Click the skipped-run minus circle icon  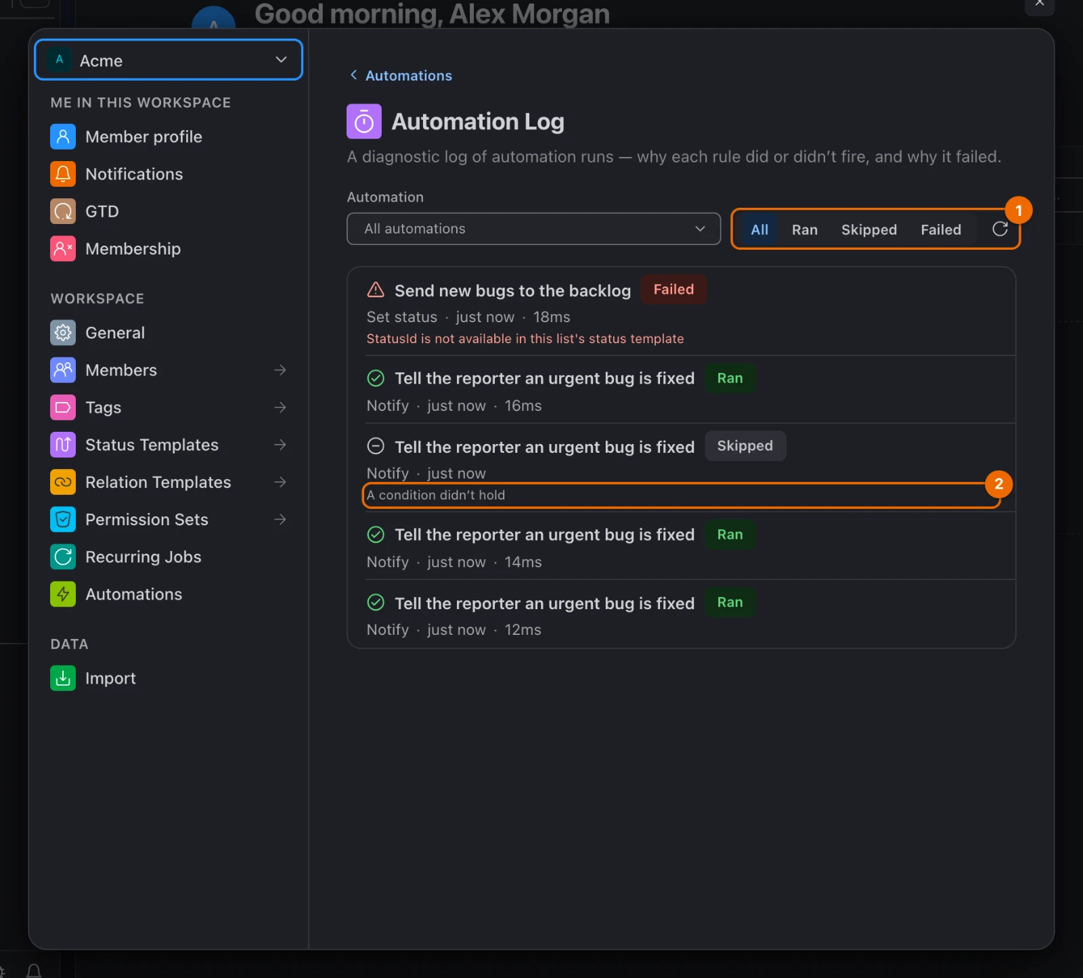[x=376, y=446]
